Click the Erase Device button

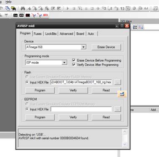pyautogui.click(x=106, y=47)
